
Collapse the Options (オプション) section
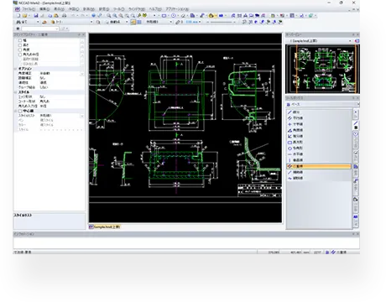(x=16, y=69)
